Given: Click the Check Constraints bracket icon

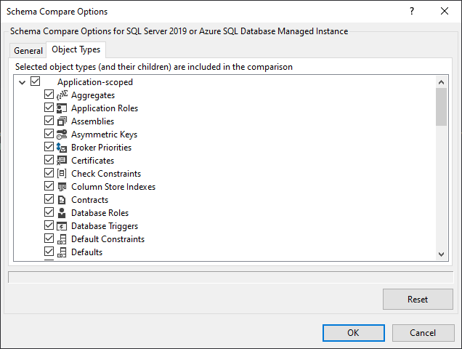Looking at the screenshot, I should point(62,174).
